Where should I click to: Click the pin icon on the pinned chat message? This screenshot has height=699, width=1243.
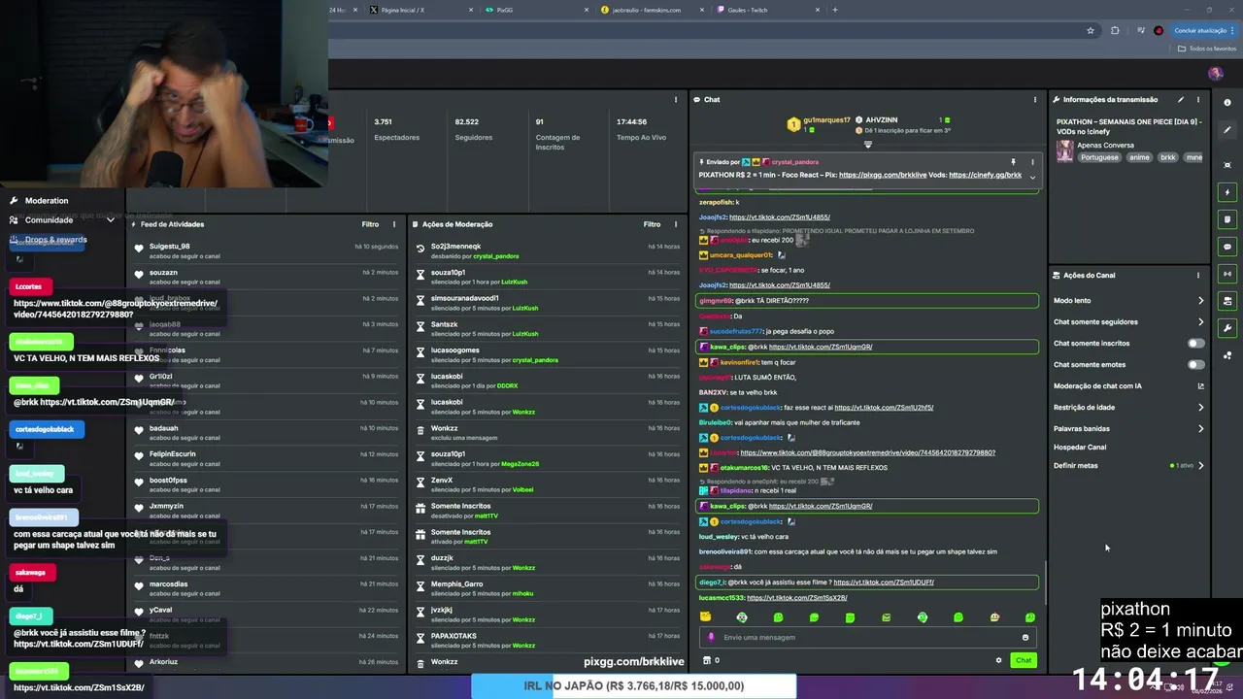(1013, 162)
